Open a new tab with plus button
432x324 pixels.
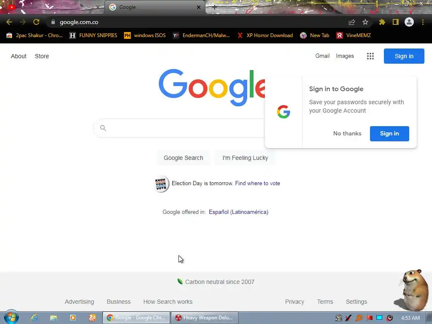tap(215, 7)
